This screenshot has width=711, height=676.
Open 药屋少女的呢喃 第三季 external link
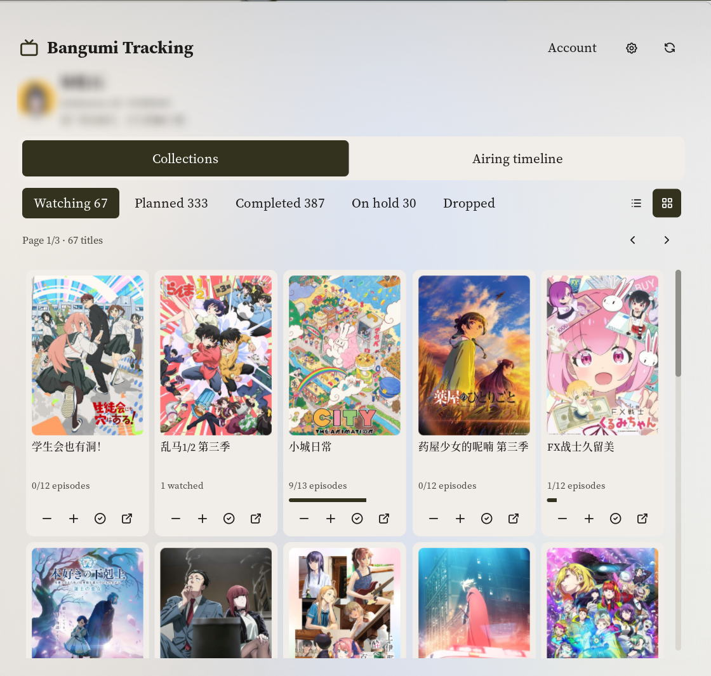coord(514,518)
